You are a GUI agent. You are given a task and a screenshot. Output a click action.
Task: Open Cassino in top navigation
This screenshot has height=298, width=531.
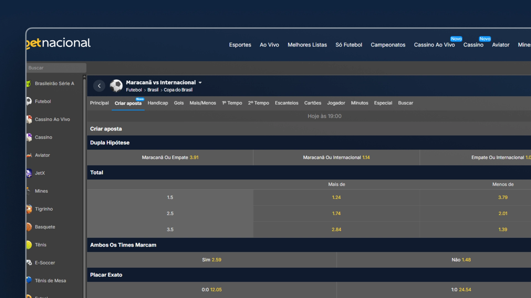click(x=473, y=45)
